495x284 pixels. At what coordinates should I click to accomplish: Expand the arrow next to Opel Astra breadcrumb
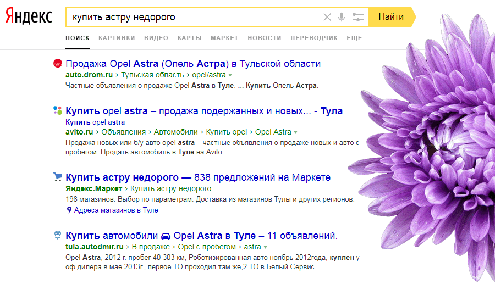click(x=296, y=132)
